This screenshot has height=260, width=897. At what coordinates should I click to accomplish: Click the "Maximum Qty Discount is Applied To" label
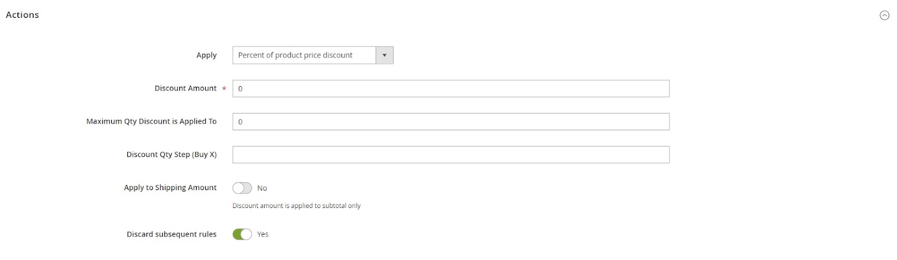tap(151, 121)
